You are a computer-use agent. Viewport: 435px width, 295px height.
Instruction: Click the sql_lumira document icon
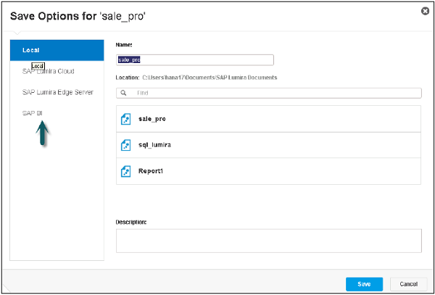(125, 145)
